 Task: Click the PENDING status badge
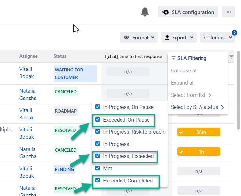point(64,169)
